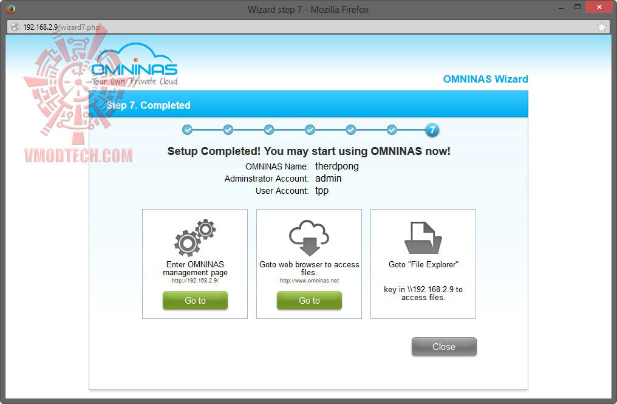Select the sixth step checkmark in the progress bar
617x404 pixels.
tap(392, 129)
